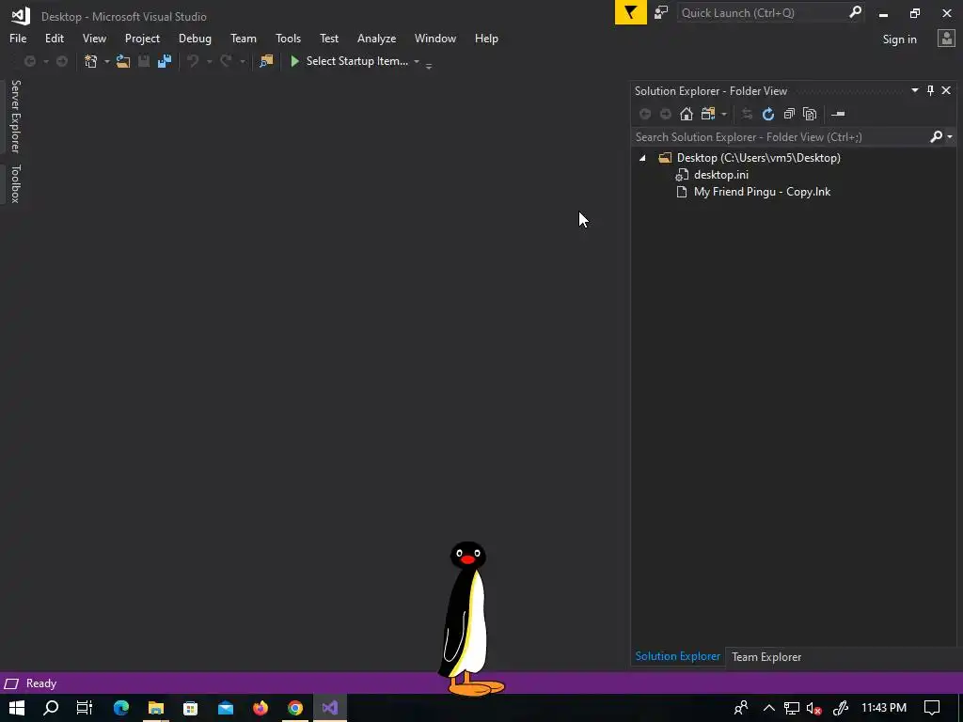Open the Debug menu

[x=195, y=38]
